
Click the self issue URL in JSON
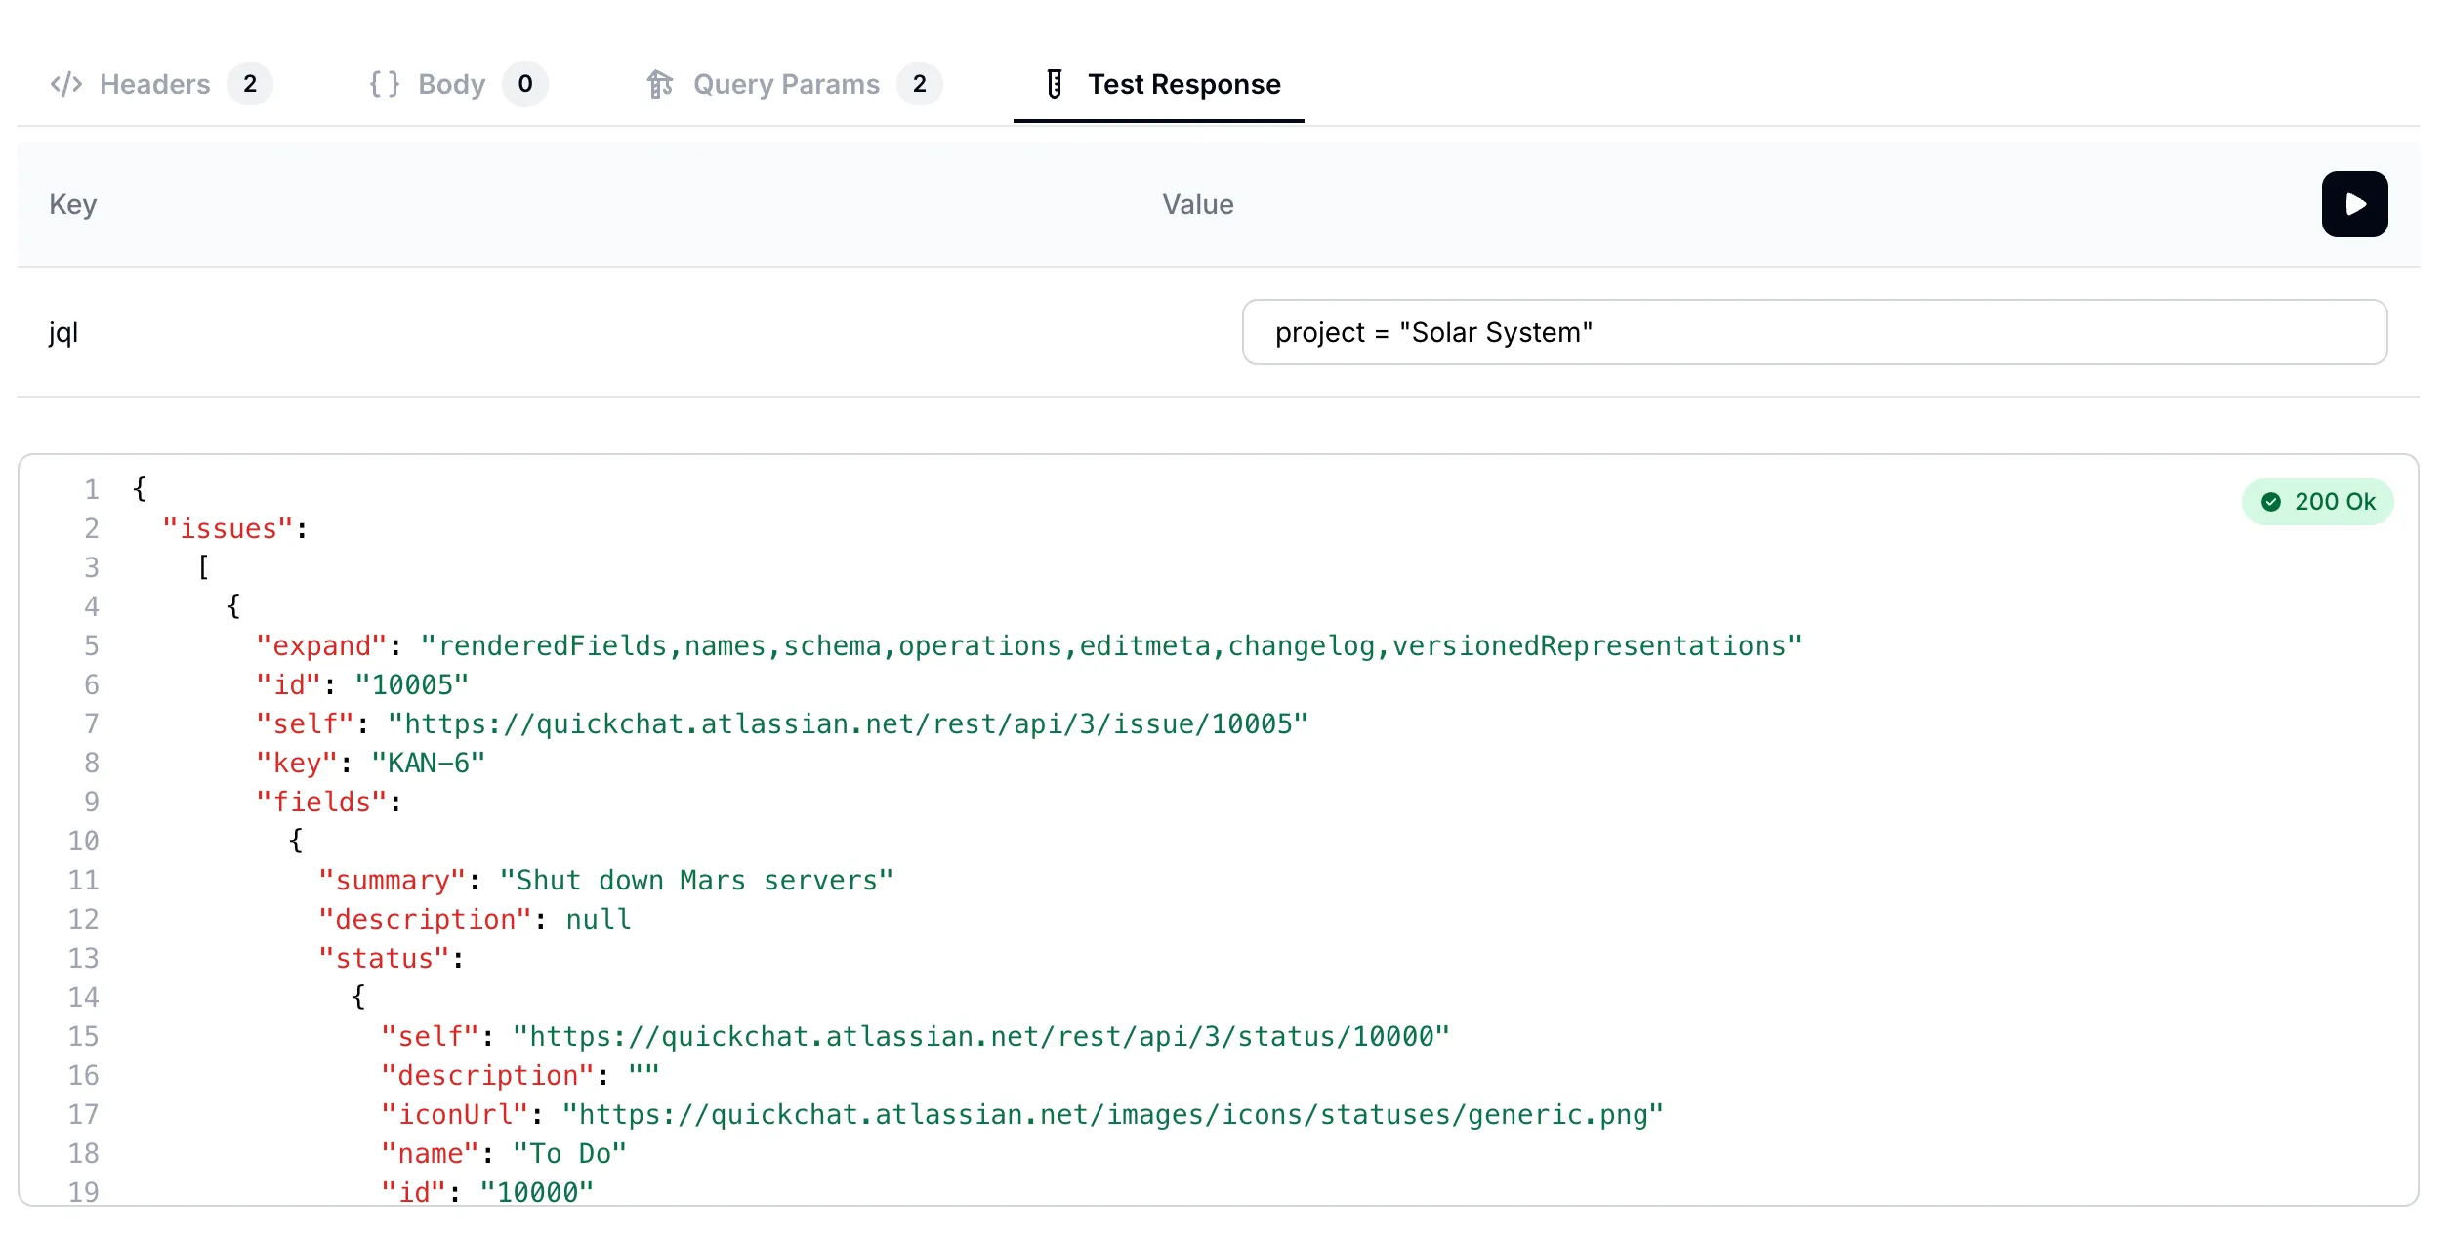847,724
